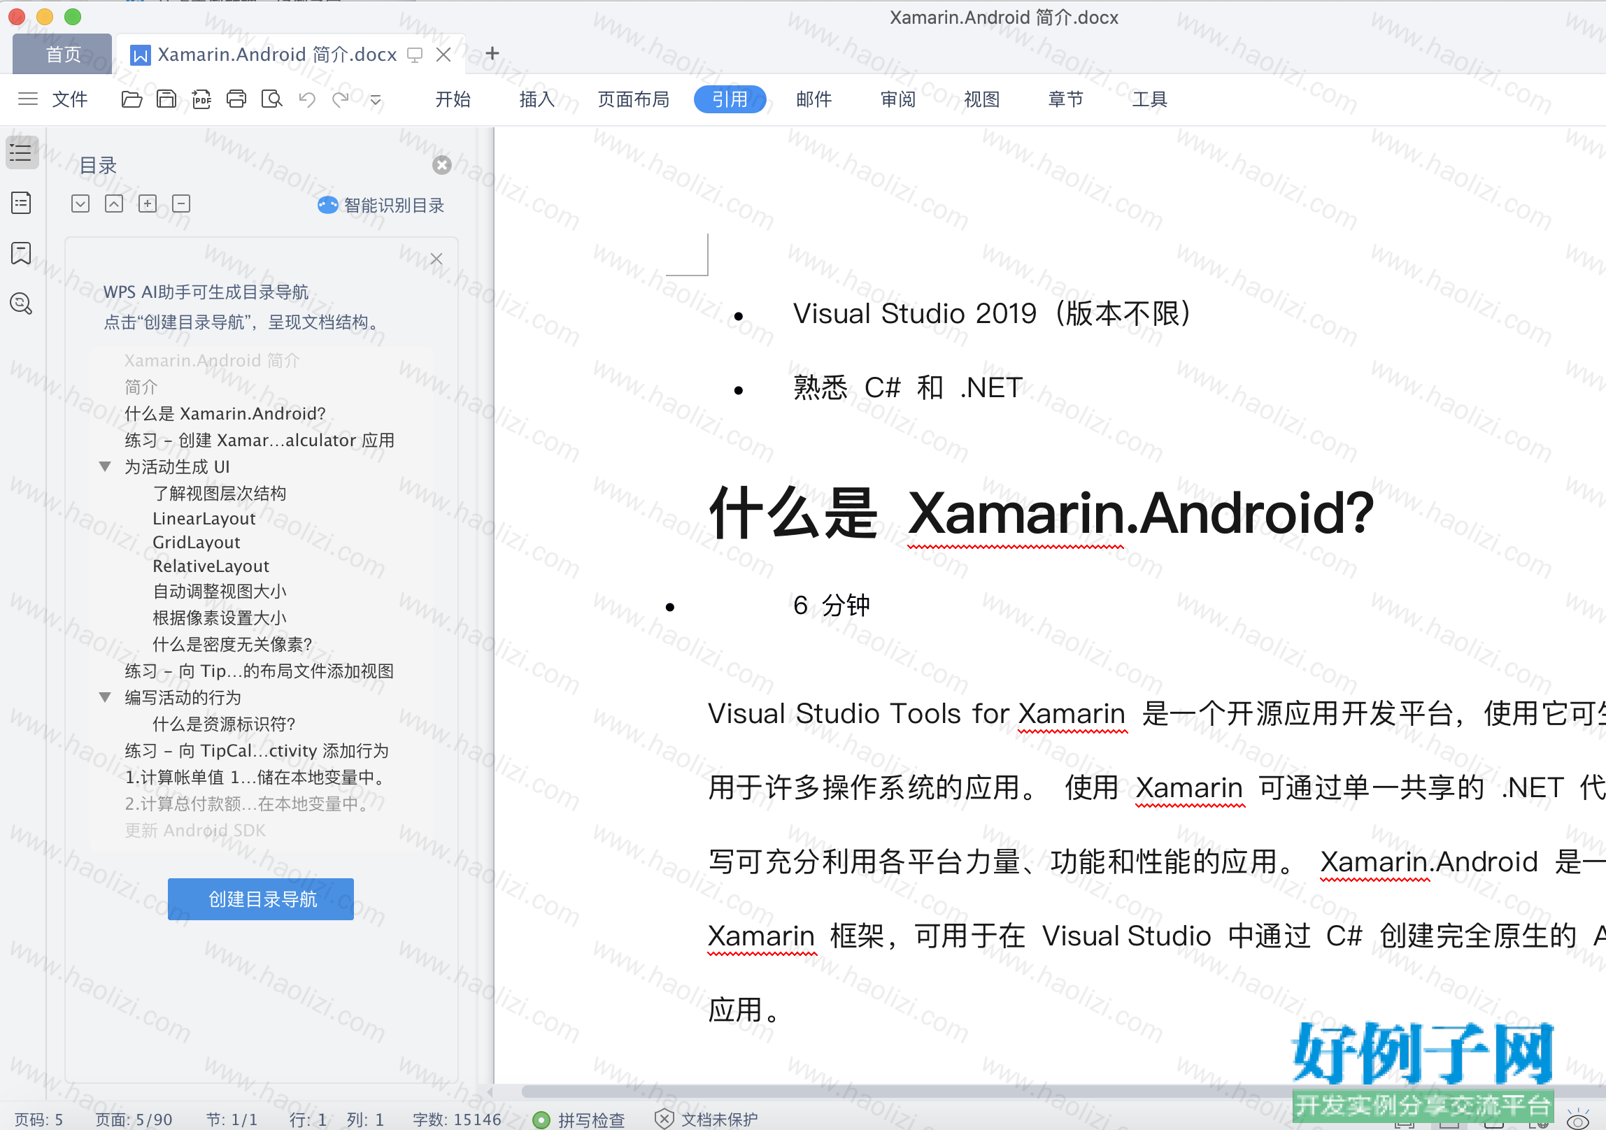Select the outline (目录) icon in the left sidebar
Image resolution: width=1606 pixels, height=1130 pixels.
coord(22,152)
